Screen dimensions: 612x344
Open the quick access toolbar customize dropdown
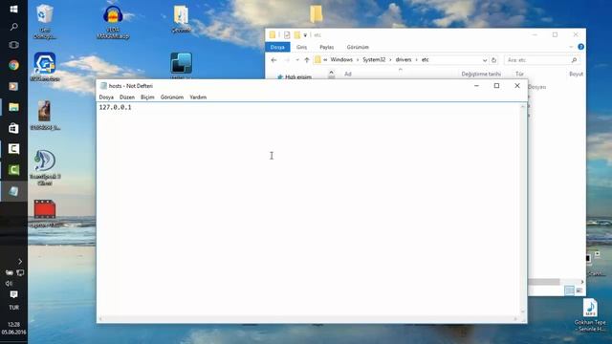coord(305,35)
